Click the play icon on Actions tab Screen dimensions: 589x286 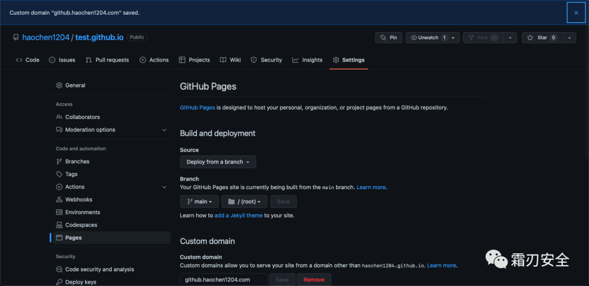tap(143, 60)
